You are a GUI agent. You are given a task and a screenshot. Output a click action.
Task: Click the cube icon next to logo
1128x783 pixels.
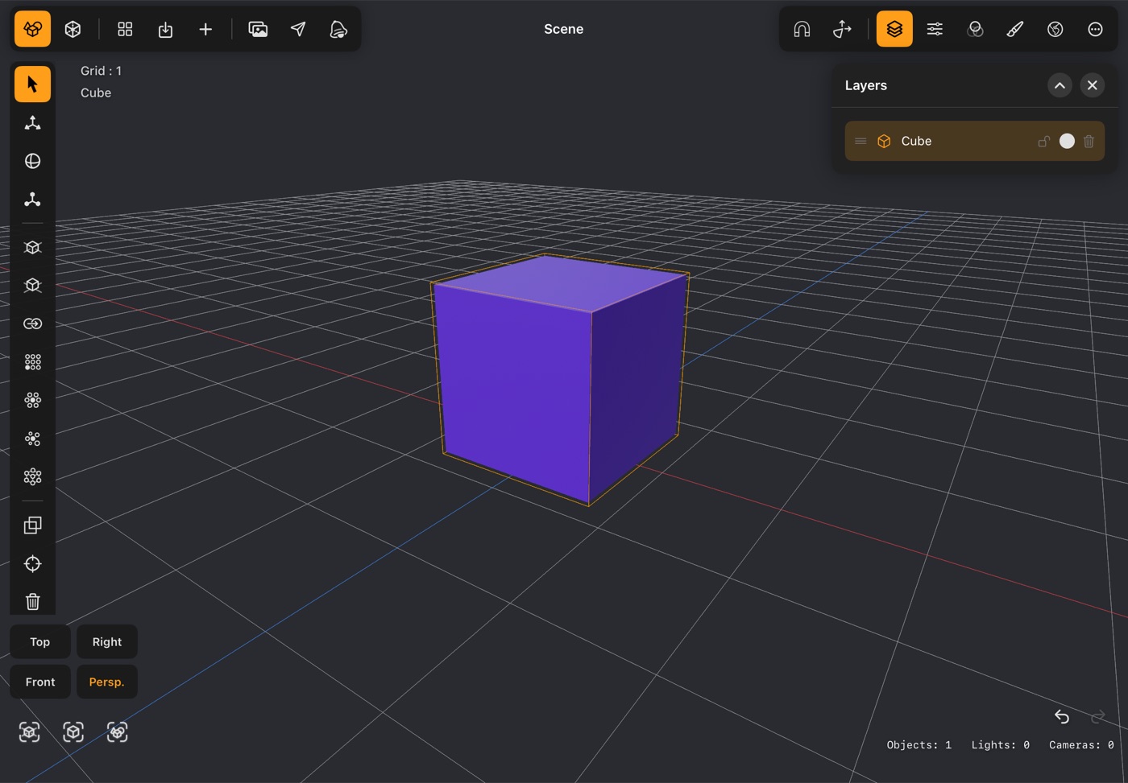point(73,29)
